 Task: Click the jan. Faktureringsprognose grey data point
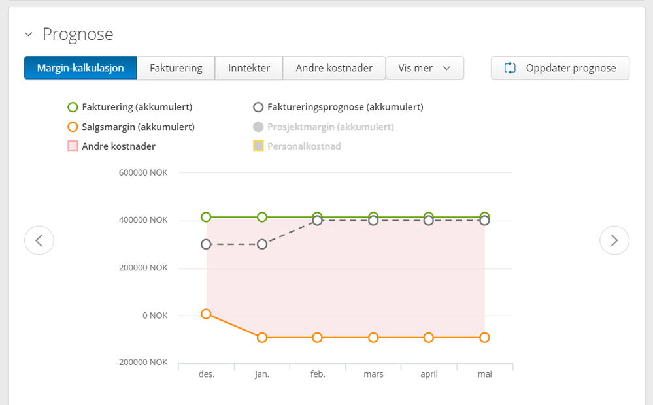click(262, 244)
